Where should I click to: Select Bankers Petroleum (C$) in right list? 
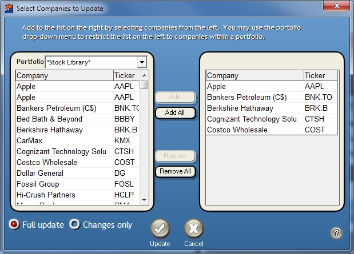point(272,97)
